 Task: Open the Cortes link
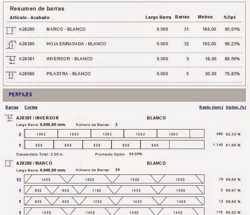tap(31, 107)
